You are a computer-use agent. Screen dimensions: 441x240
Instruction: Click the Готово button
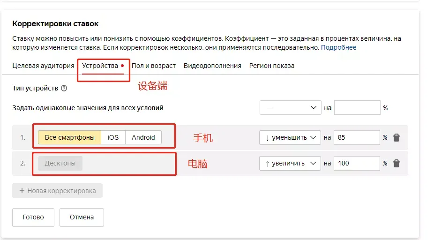point(33,217)
